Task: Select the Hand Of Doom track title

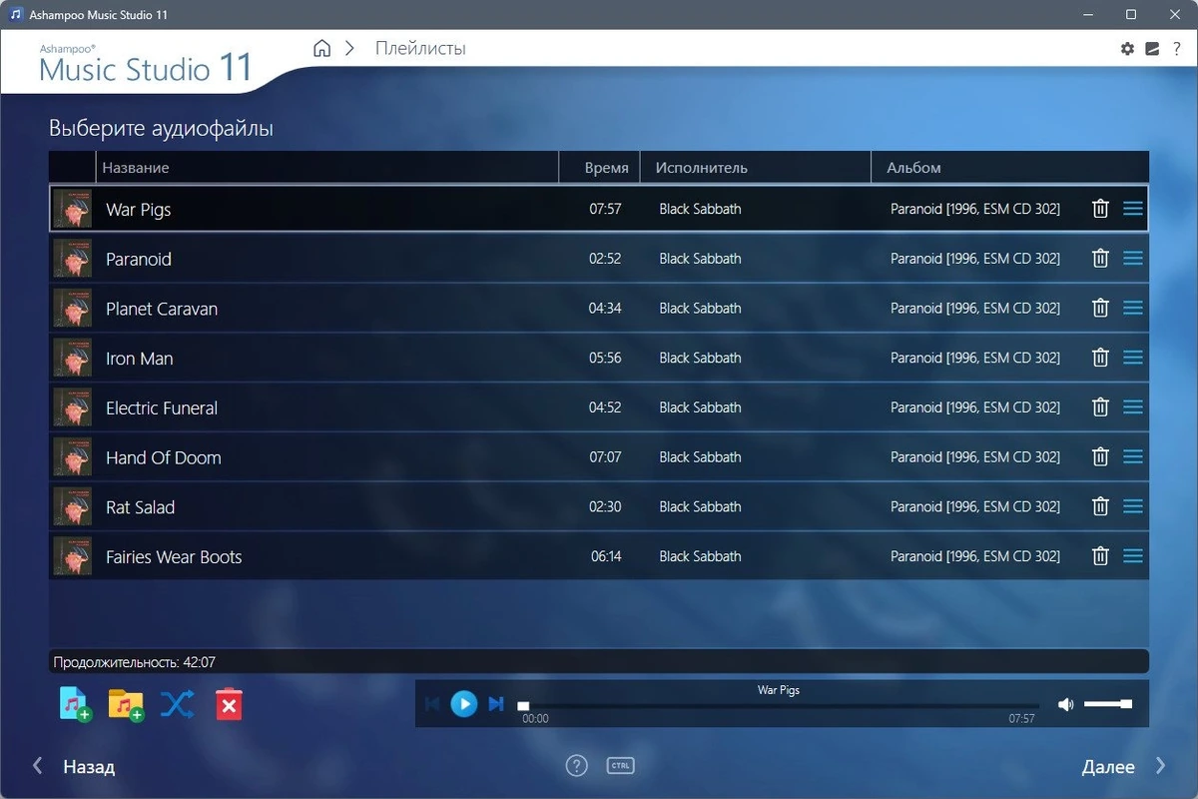Action: [164, 457]
